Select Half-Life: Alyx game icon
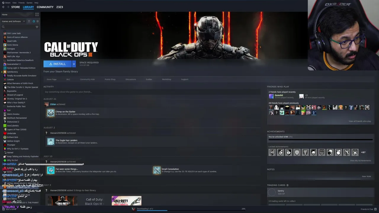Screen dimensions: 379x213 [5, 57]
